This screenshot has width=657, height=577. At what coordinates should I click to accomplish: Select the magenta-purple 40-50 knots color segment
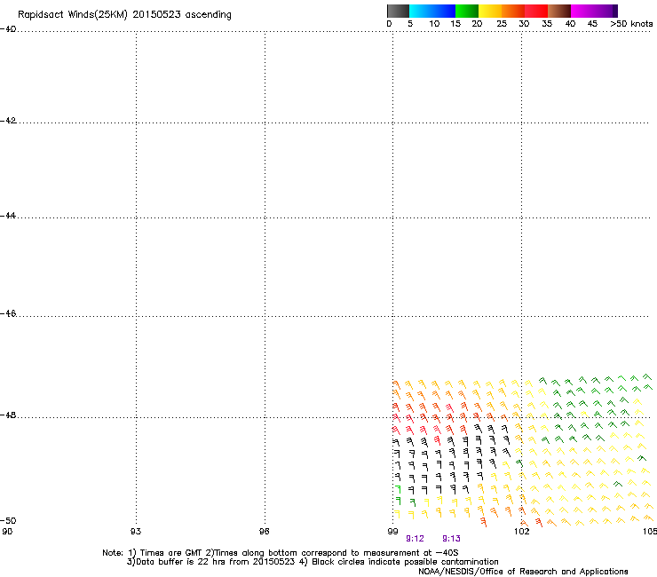(x=594, y=11)
